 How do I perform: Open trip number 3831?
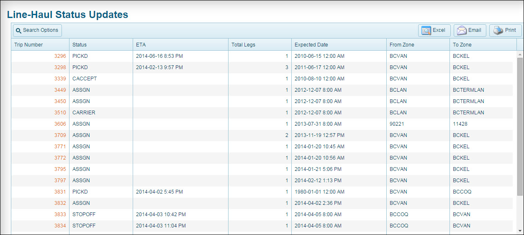60,192
